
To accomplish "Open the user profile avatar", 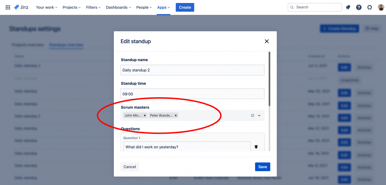I will pos(381,8).
